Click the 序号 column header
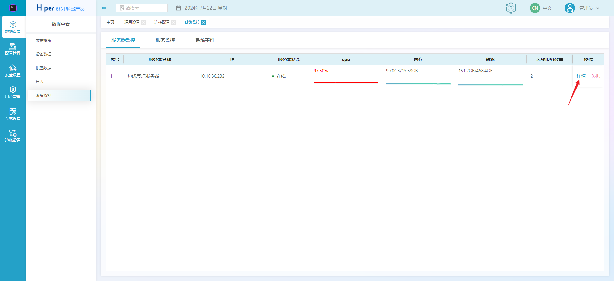The width and height of the screenshot is (614, 281). tap(115, 59)
